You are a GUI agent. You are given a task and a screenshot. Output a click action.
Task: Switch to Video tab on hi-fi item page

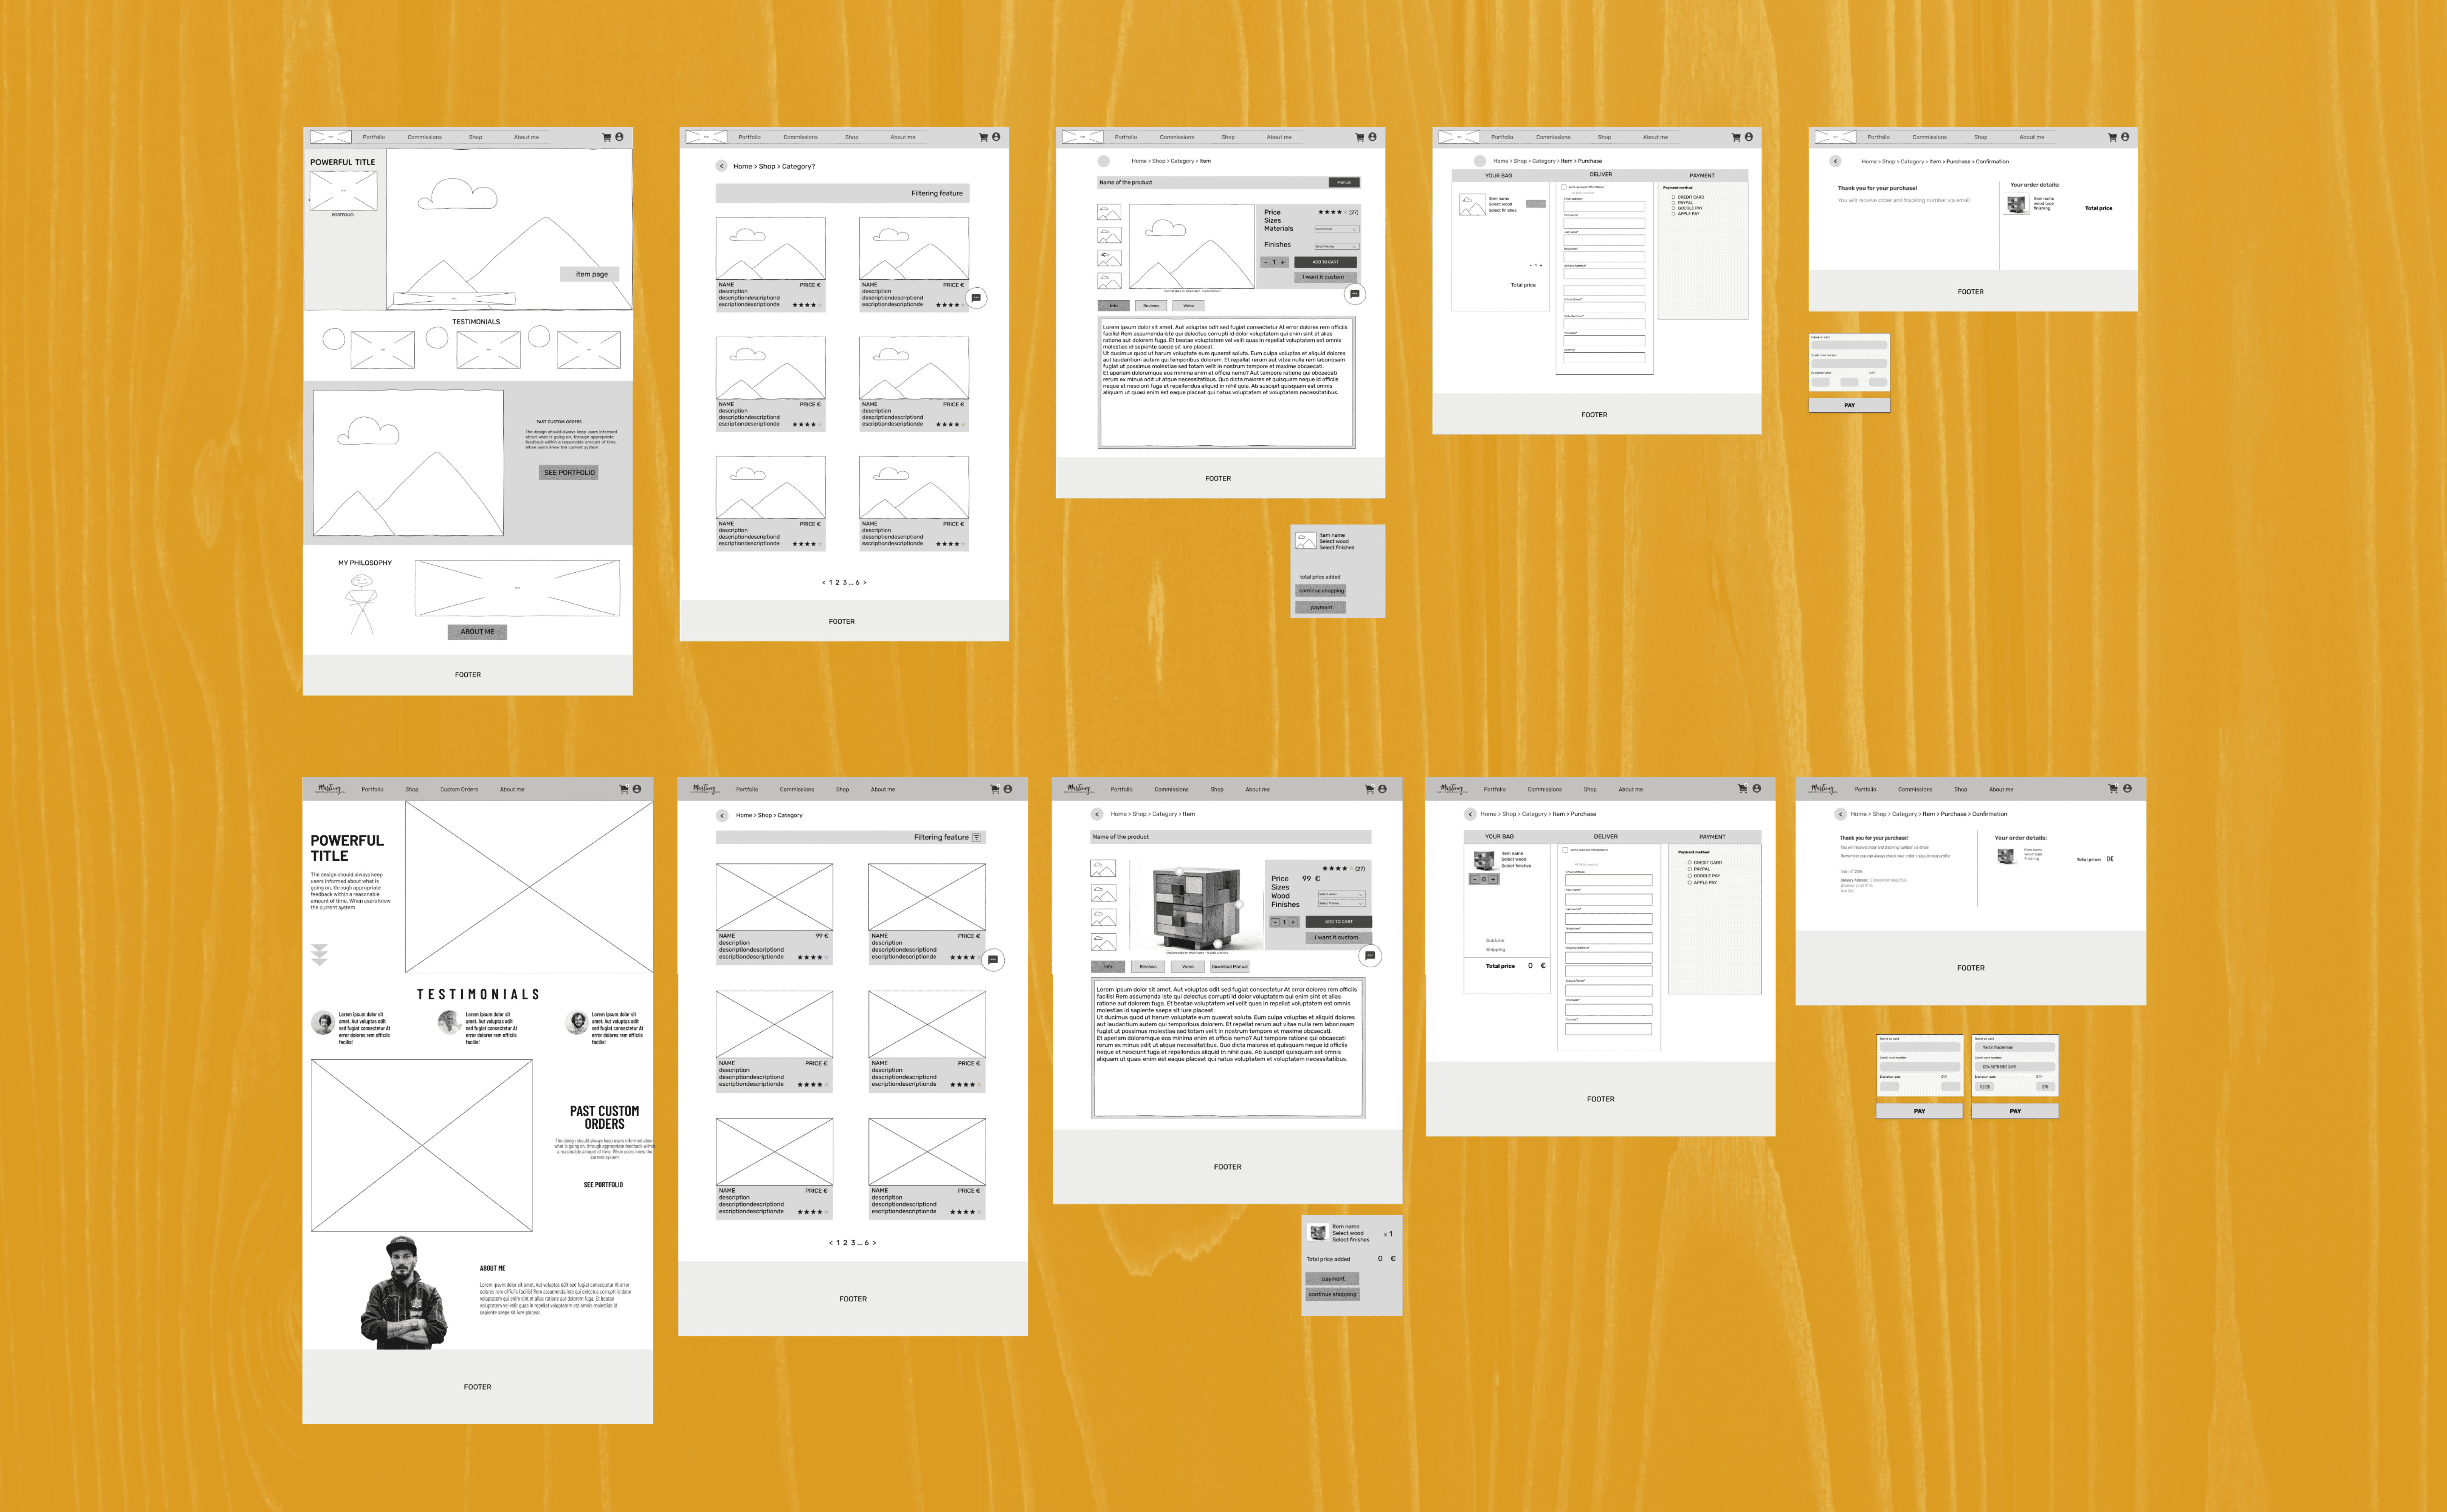tap(1188, 967)
